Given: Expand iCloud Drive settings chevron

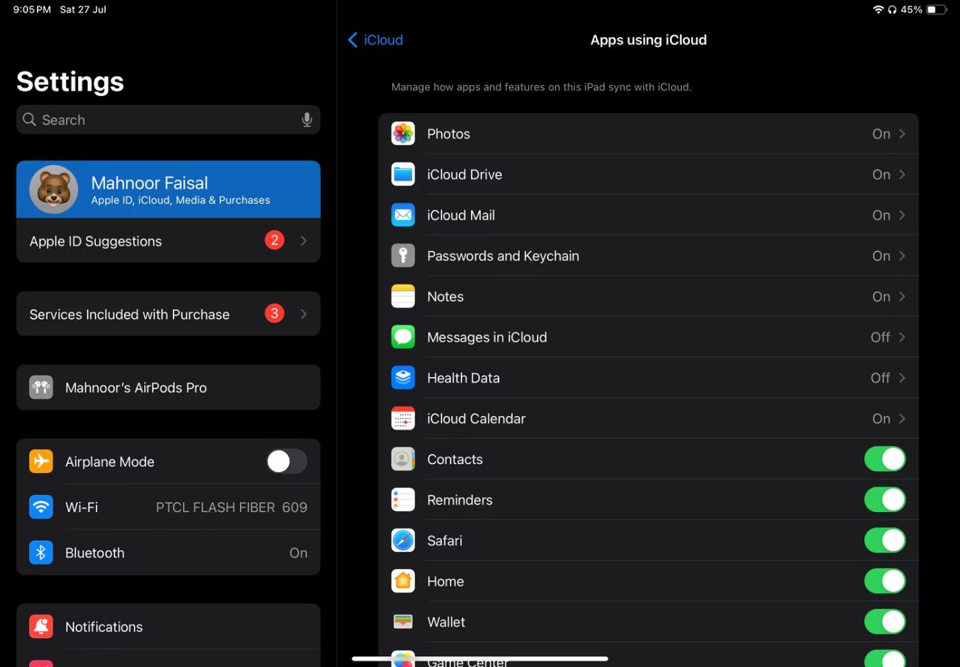Looking at the screenshot, I should click(x=902, y=175).
